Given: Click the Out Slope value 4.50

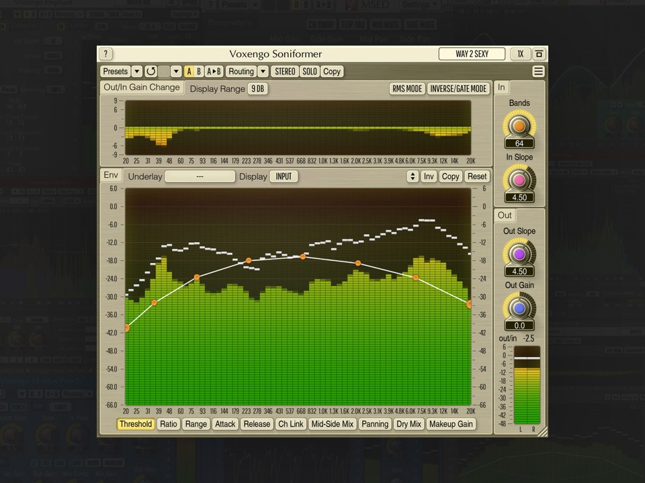Looking at the screenshot, I should coord(519,272).
